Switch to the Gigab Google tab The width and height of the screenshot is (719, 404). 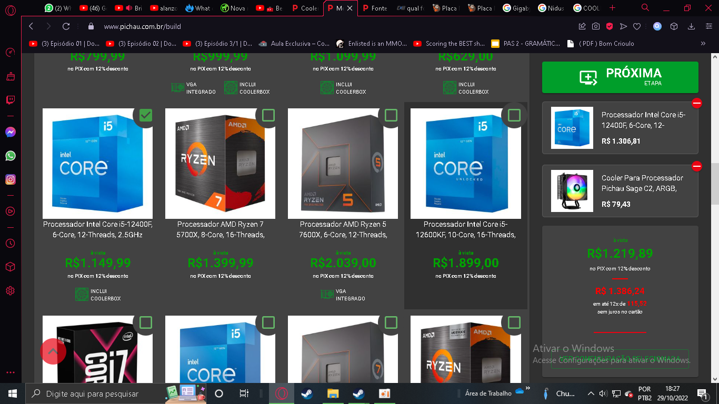click(x=516, y=8)
